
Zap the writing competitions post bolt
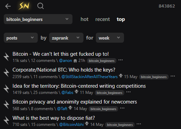(6, 89)
